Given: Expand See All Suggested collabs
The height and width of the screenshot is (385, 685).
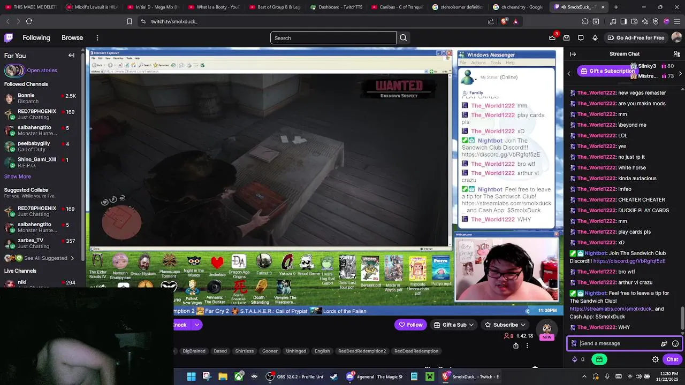Looking at the screenshot, I should 72,258.
